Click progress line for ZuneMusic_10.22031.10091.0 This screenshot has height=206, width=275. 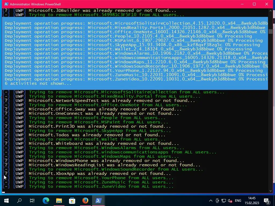click(136, 75)
